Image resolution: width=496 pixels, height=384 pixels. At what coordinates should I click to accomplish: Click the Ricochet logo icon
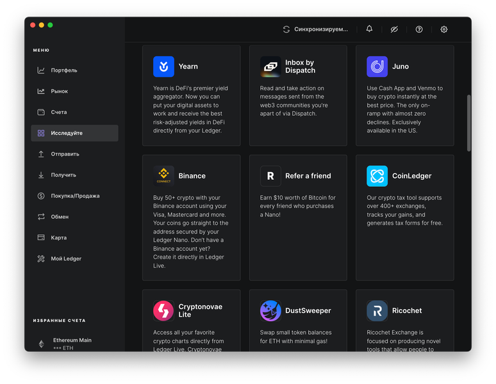tap(377, 311)
